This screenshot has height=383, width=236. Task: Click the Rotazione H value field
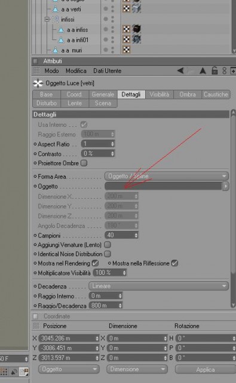(x=206, y=338)
